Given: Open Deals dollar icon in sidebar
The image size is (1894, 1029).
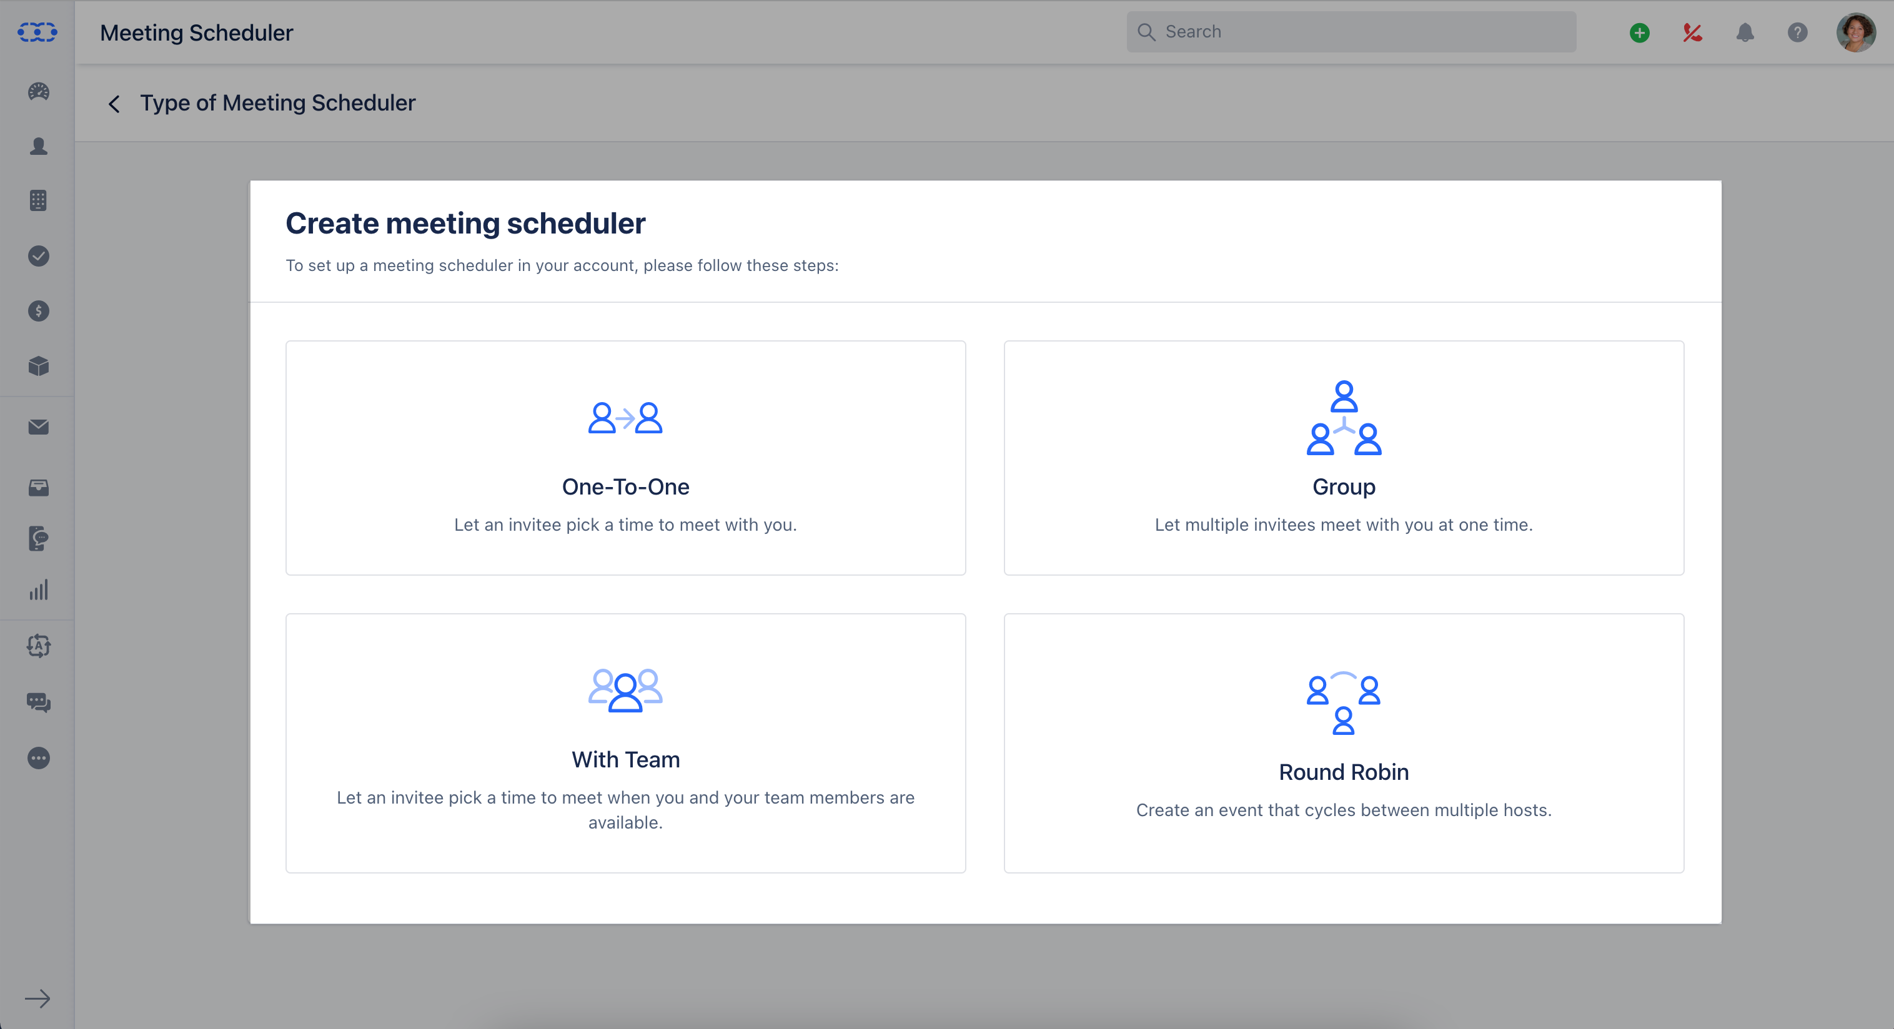Looking at the screenshot, I should [38, 311].
